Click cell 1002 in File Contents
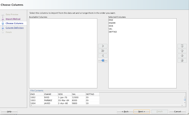The width and height of the screenshot is (189, 115). (x=37, y=97)
